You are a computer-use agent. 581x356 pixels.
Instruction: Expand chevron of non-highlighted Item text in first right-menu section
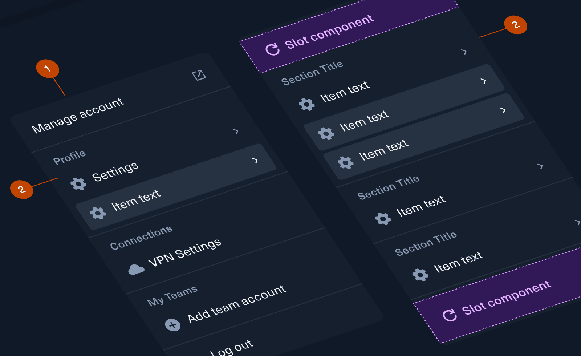click(x=464, y=52)
